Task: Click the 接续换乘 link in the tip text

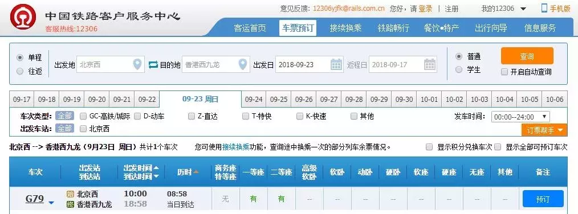Action: tap(236, 147)
